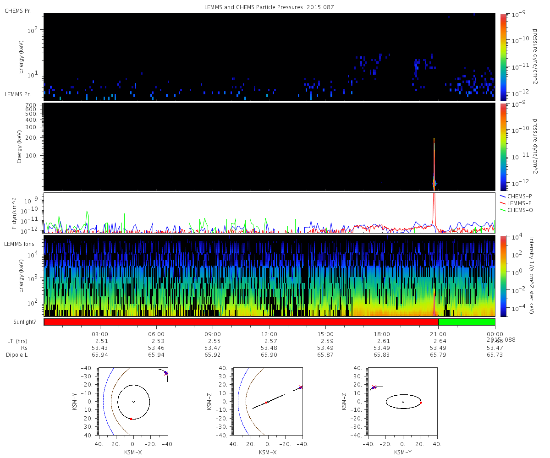Click the 21:00 time tick label
Image resolution: width=550 pixels, height=458 pixels.
[x=439, y=334]
